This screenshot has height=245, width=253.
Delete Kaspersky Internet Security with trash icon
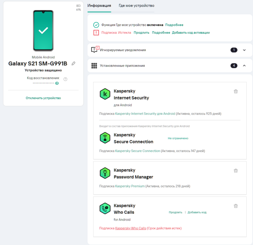(x=236, y=91)
